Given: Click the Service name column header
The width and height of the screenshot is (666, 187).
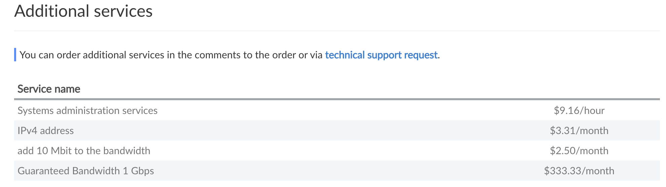Looking at the screenshot, I should [x=49, y=89].
